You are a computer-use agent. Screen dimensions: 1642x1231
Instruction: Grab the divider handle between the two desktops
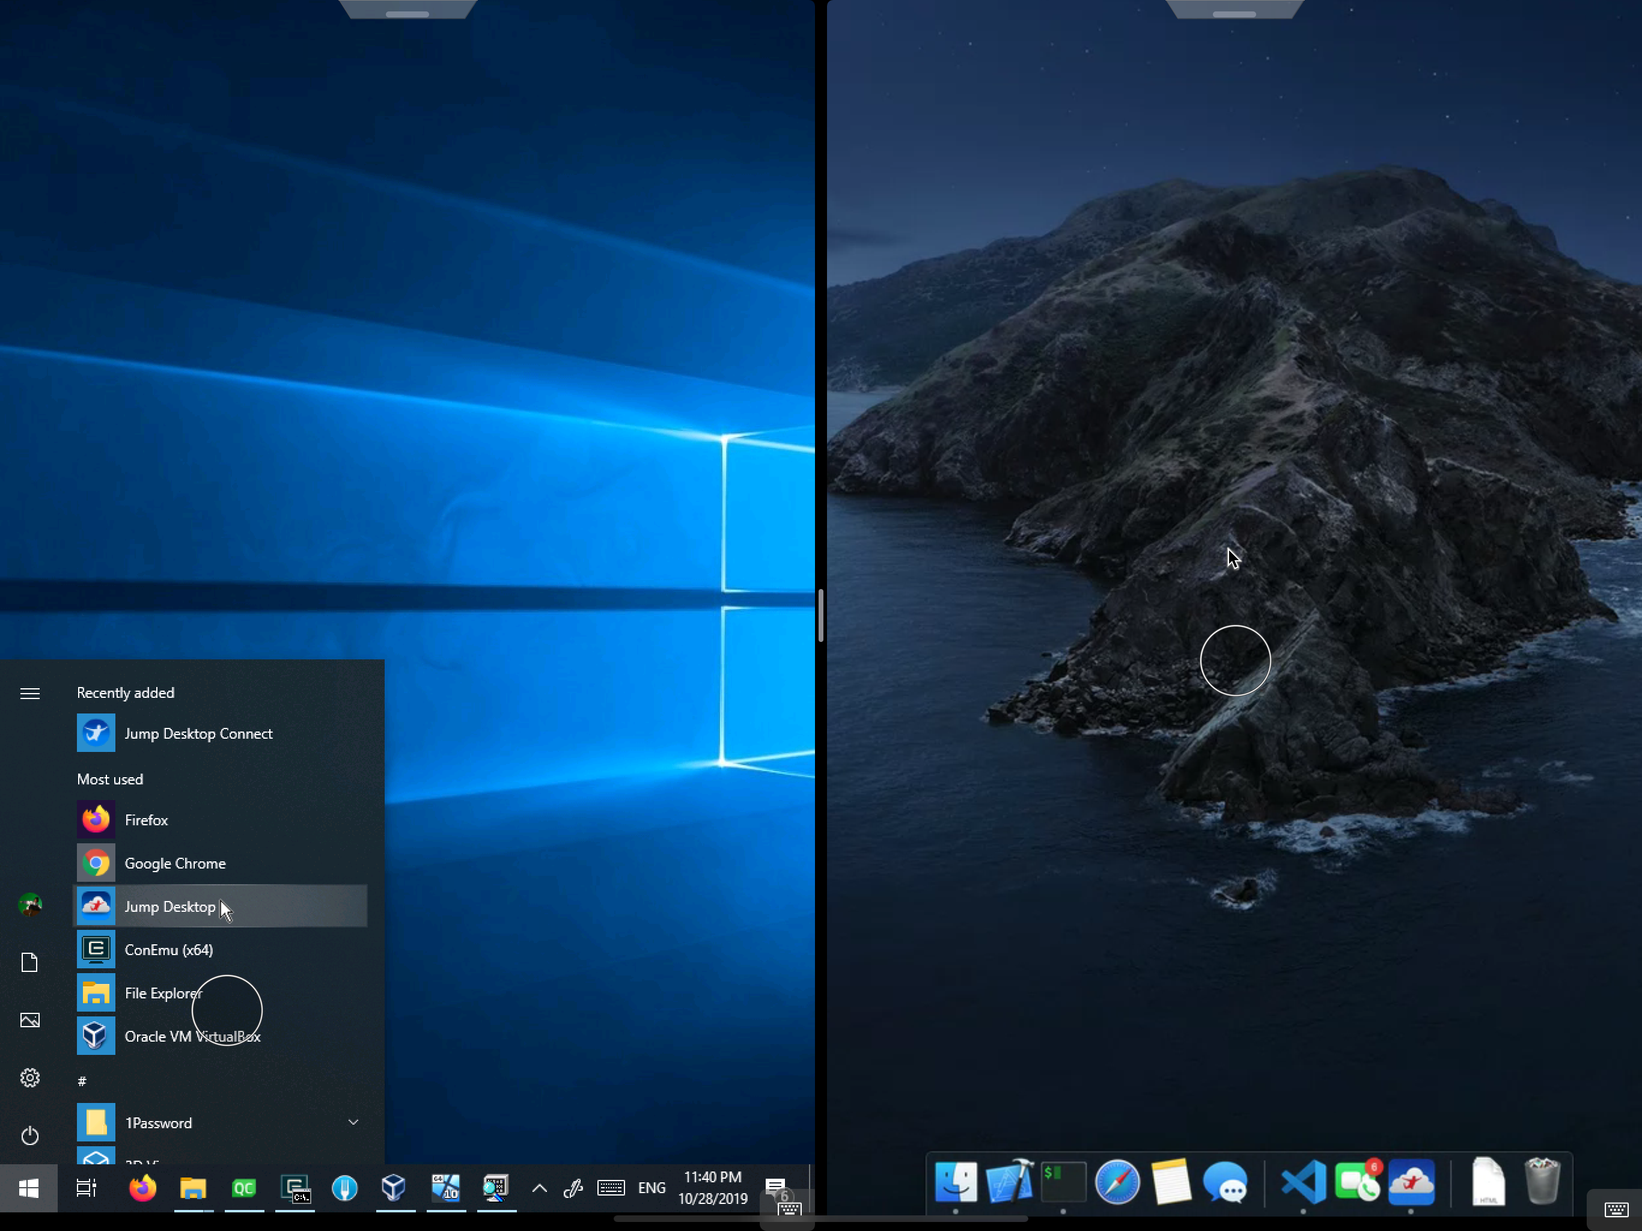(x=820, y=615)
